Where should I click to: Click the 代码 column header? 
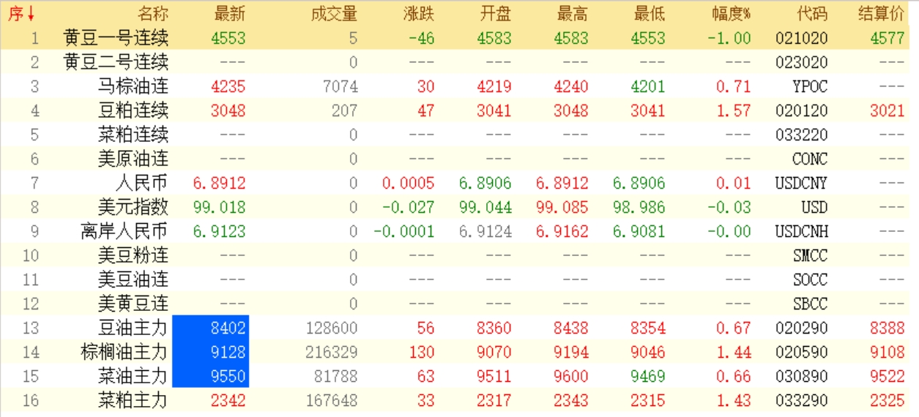pos(811,14)
